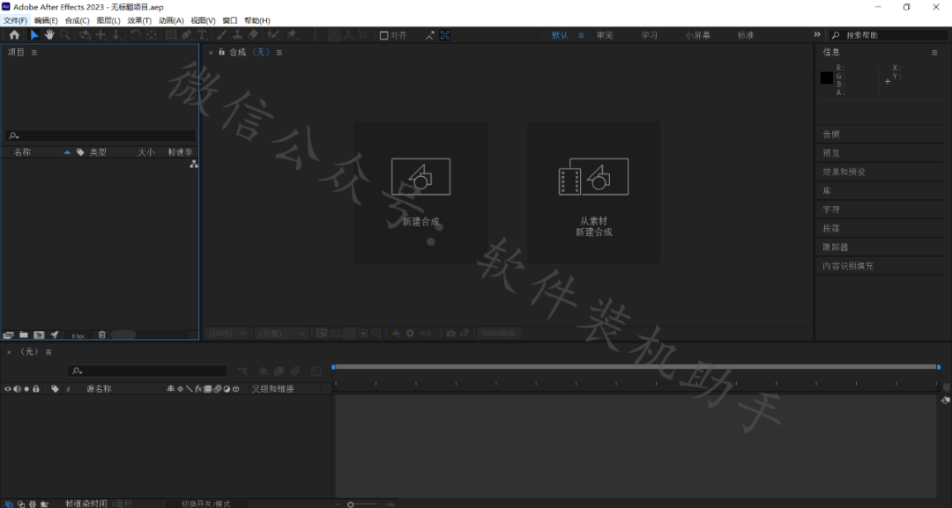Image resolution: width=952 pixels, height=508 pixels.
Task: Select the Hand tool
Action: tap(49, 34)
